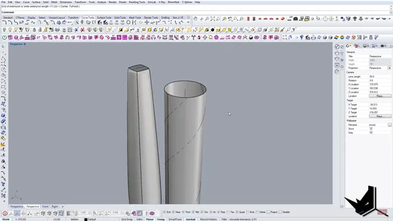Viewport: 393px width, 221px height.
Task: Open the Analyze menu
Action: coord(102,2)
